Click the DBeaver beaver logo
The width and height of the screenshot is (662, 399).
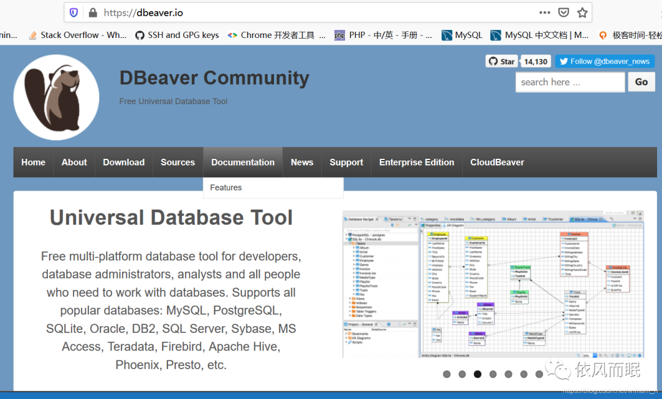coord(56,97)
